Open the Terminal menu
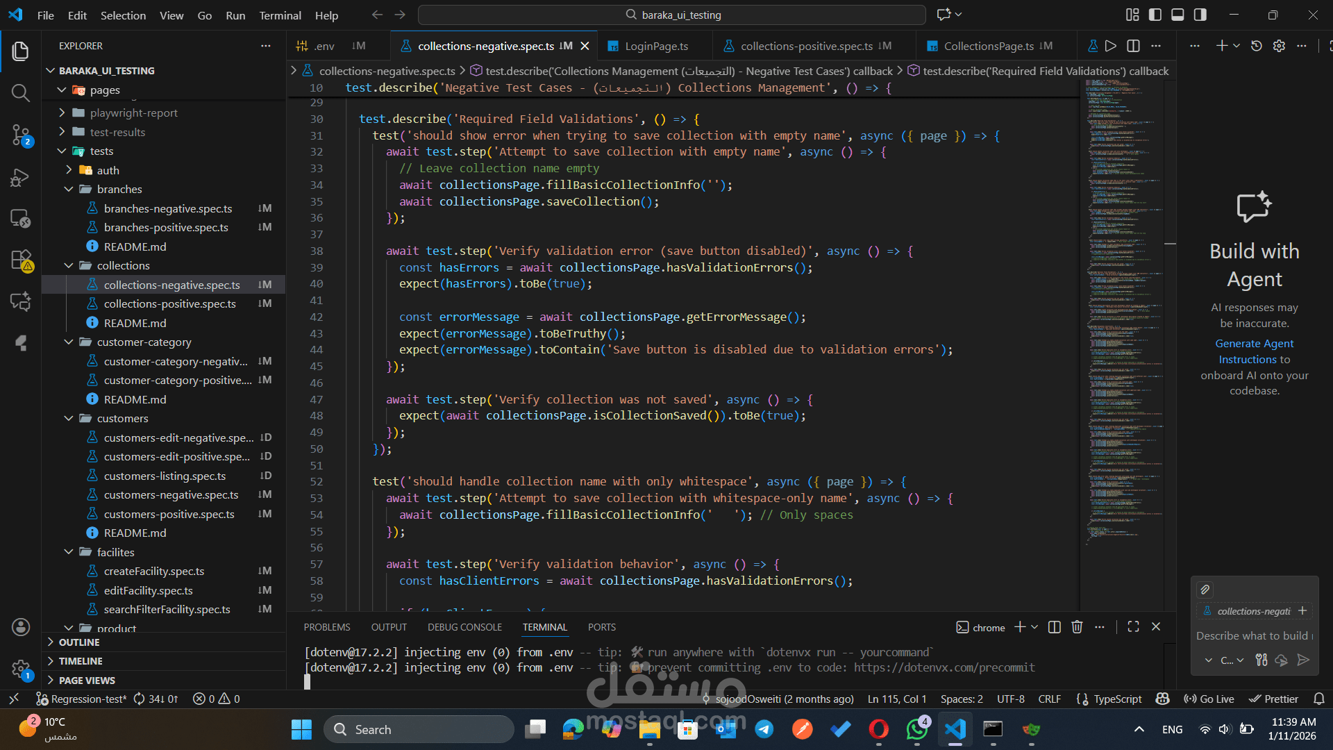This screenshot has height=750, width=1333. (x=280, y=15)
